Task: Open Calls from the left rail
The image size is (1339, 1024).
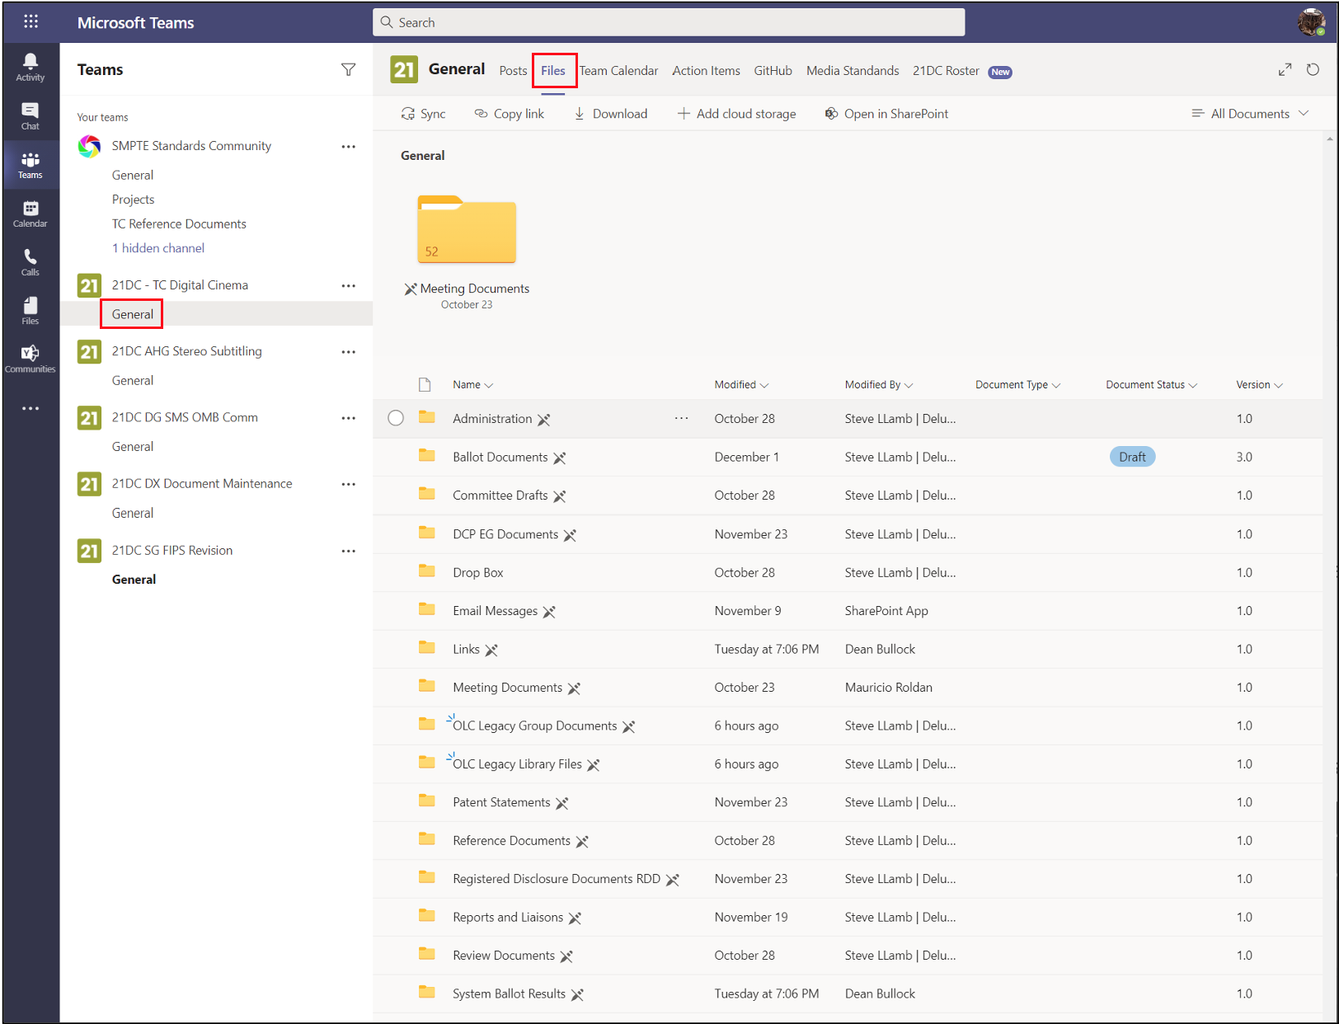Action: click(31, 262)
